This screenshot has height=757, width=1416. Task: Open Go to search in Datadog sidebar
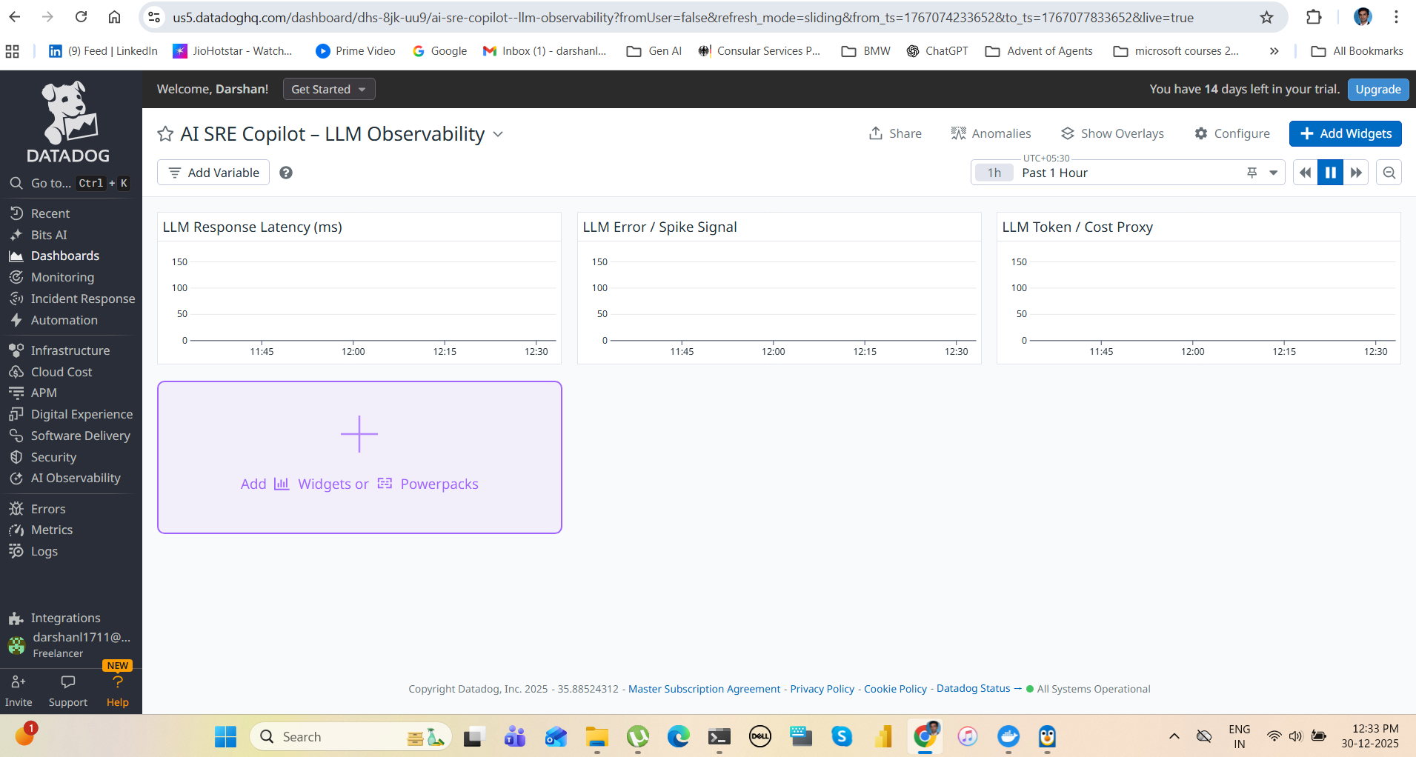70,183
